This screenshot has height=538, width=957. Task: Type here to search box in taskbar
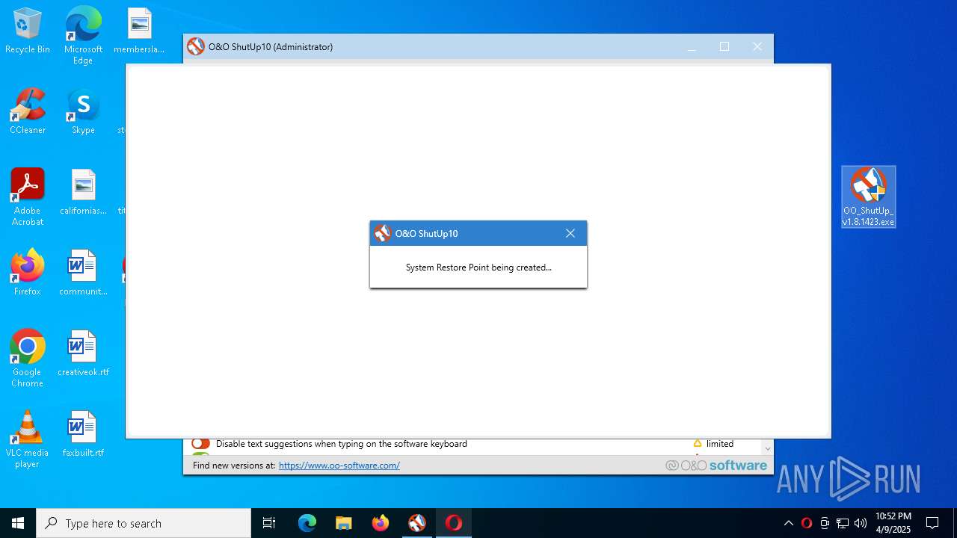[x=144, y=523]
